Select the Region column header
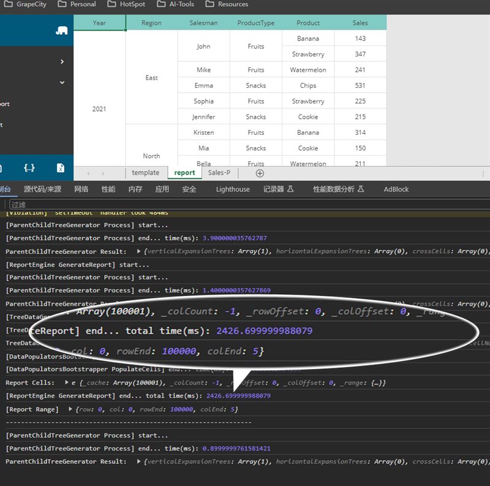The width and height of the screenshot is (490, 486). pos(151,23)
